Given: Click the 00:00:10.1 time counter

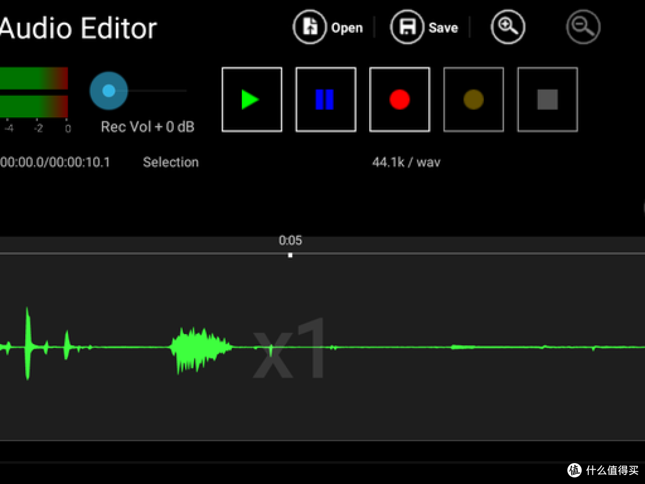Looking at the screenshot, I should (80, 162).
